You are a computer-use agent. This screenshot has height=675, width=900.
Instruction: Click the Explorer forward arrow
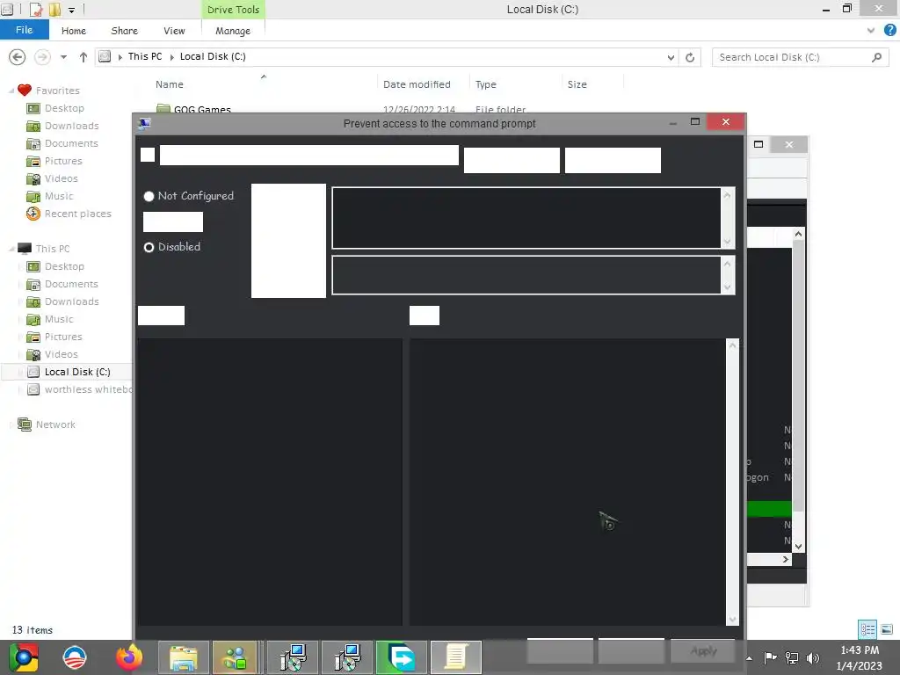42,57
